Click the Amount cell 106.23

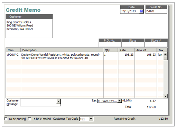146,56
